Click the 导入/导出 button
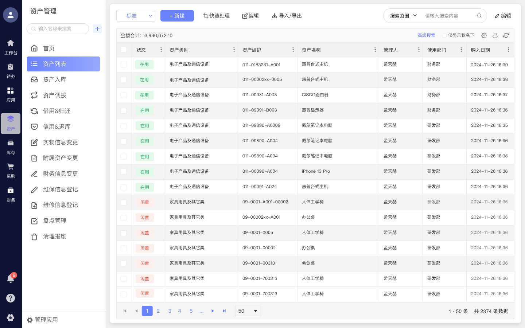Screen dimensions: 525x328 (x=287, y=16)
